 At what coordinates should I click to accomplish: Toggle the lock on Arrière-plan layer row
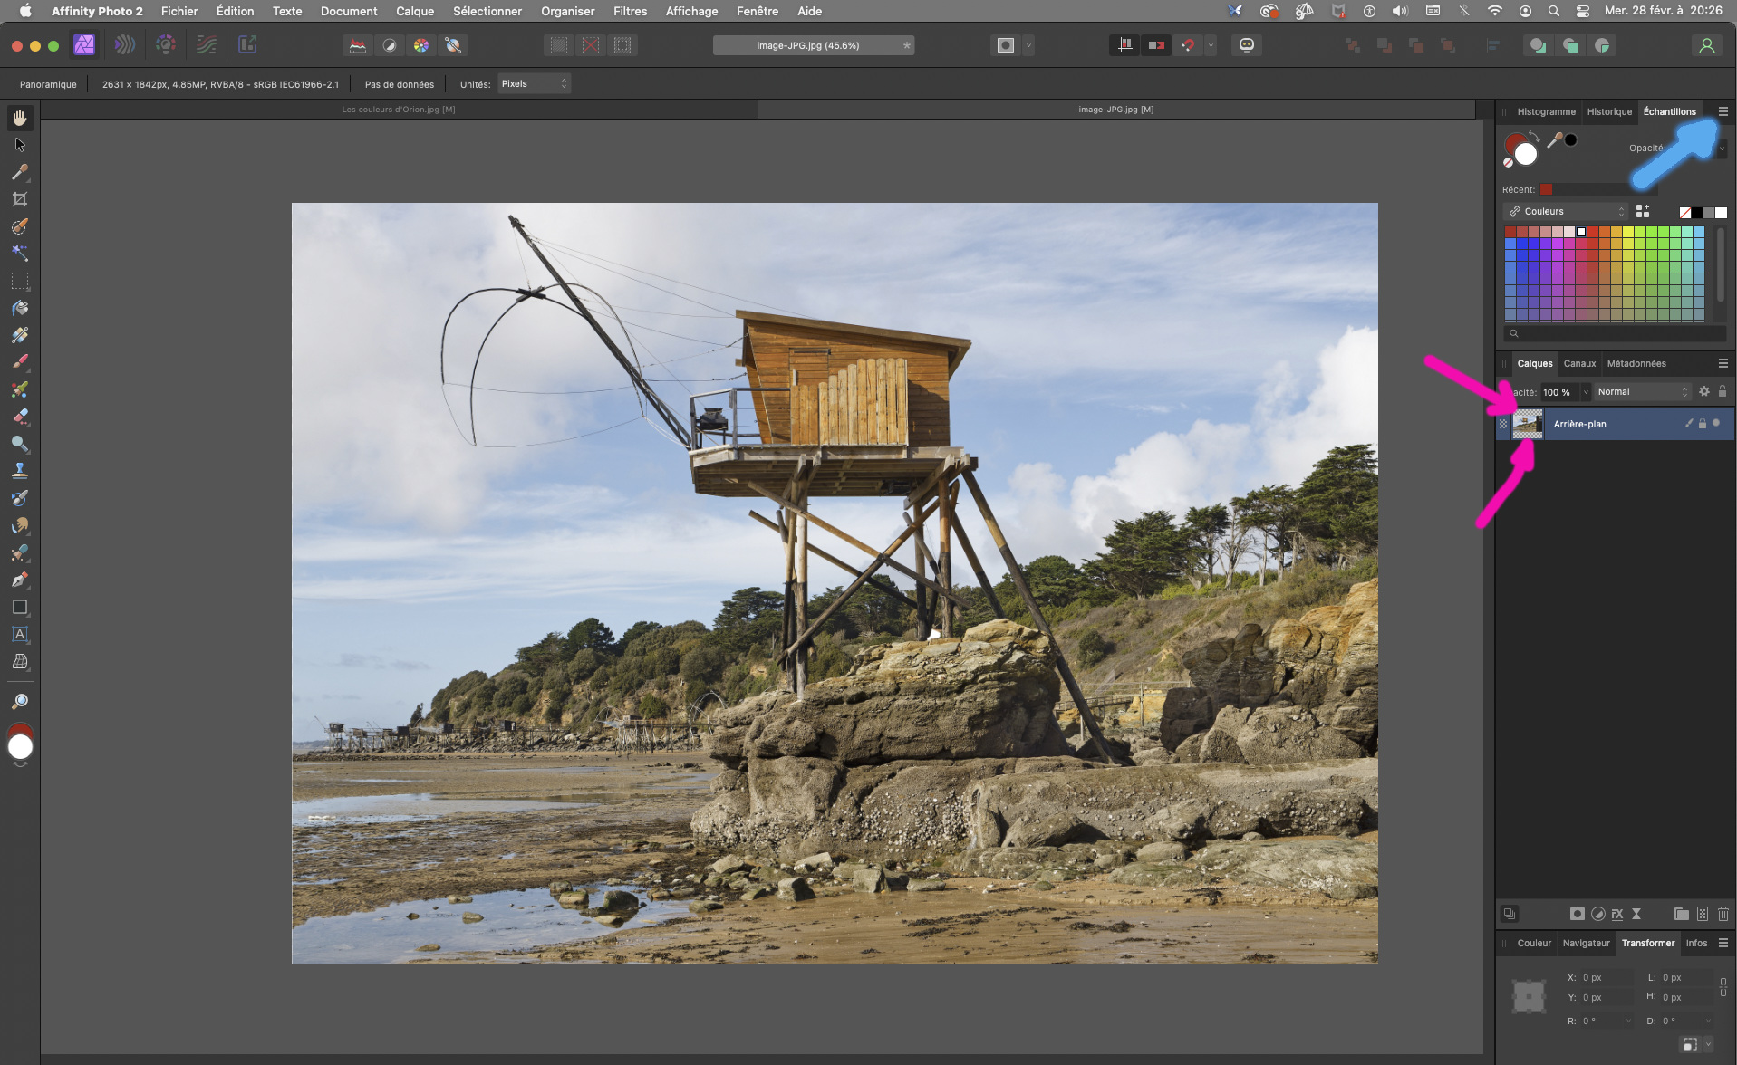click(x=1703, y=424)
